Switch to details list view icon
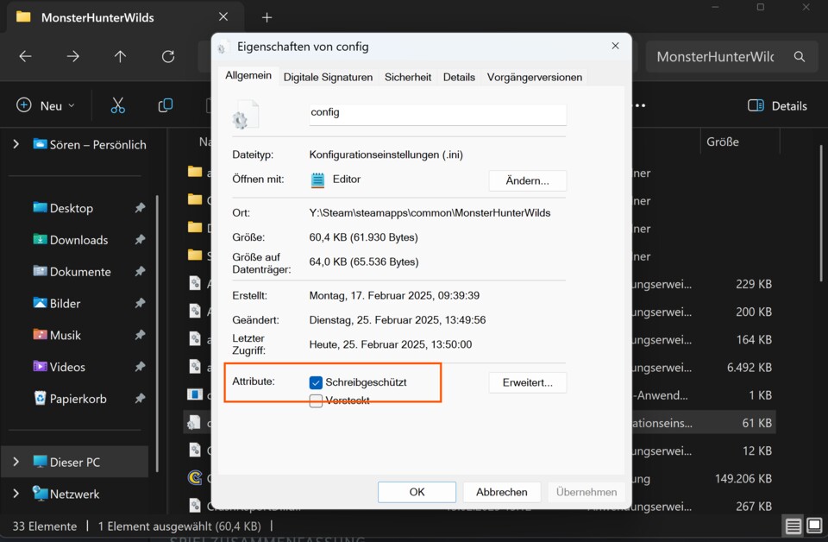The image size is (828, 542). [792, 526]
